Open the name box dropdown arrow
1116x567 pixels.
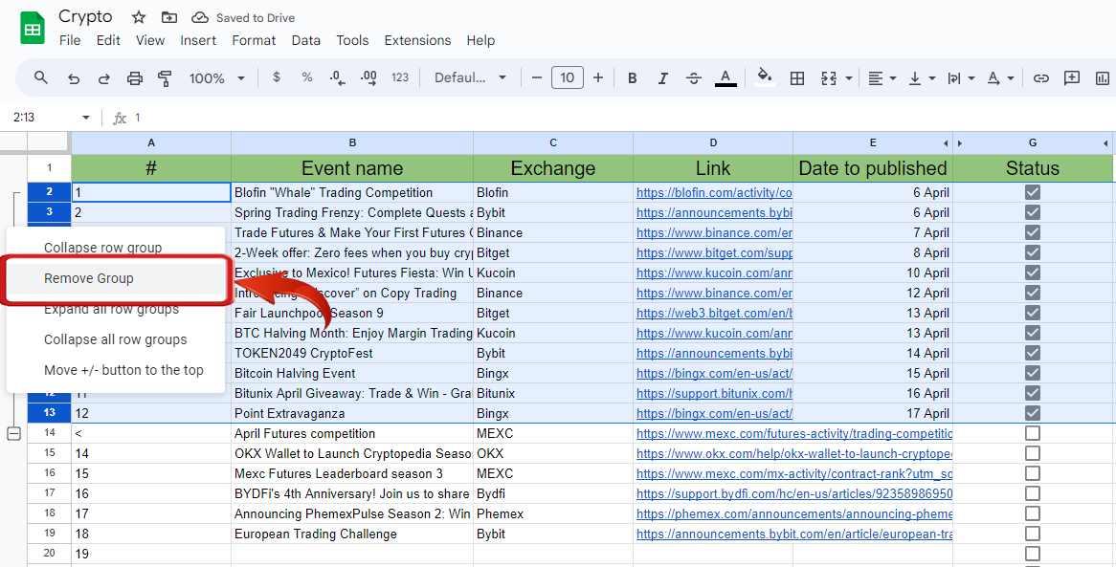tap(86, 118)
